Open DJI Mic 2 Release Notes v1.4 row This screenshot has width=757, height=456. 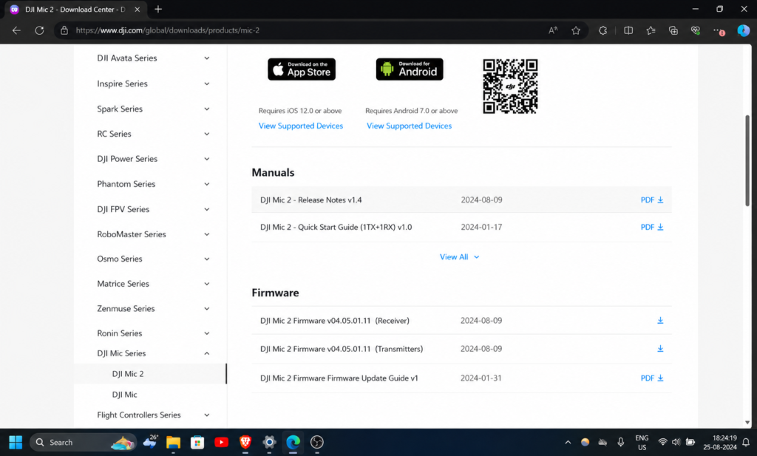click(461, 200)
